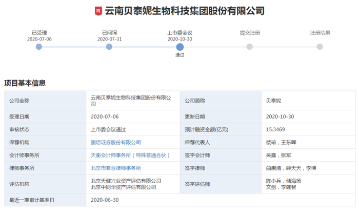Click the 已受理 stage label
The width and height of the screenshot is (359, 213).
39,33
